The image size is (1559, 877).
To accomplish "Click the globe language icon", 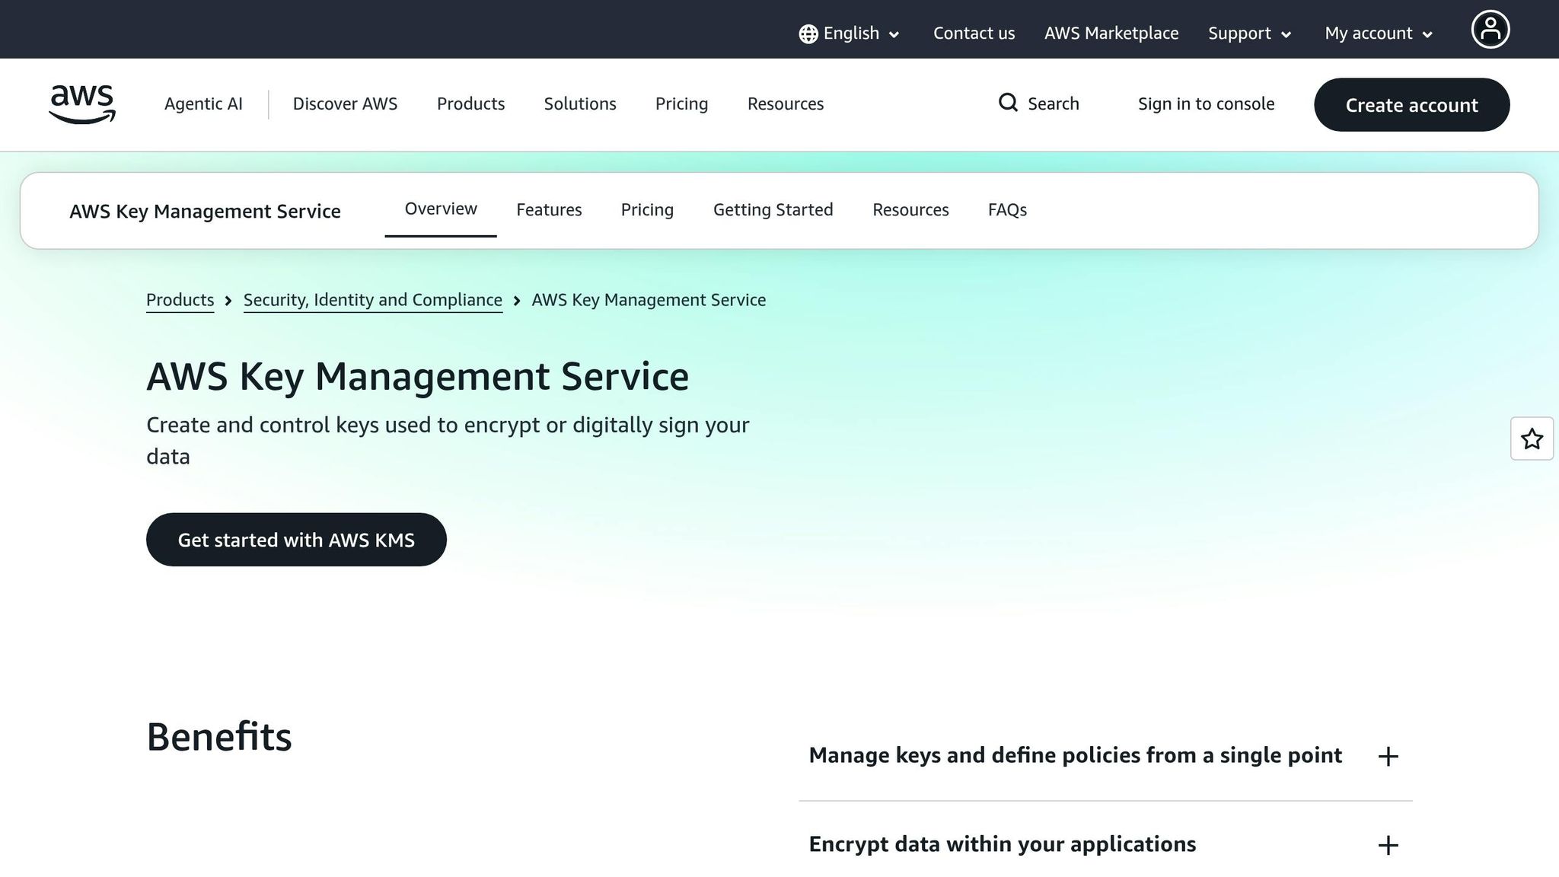I will tap(808, 34).
